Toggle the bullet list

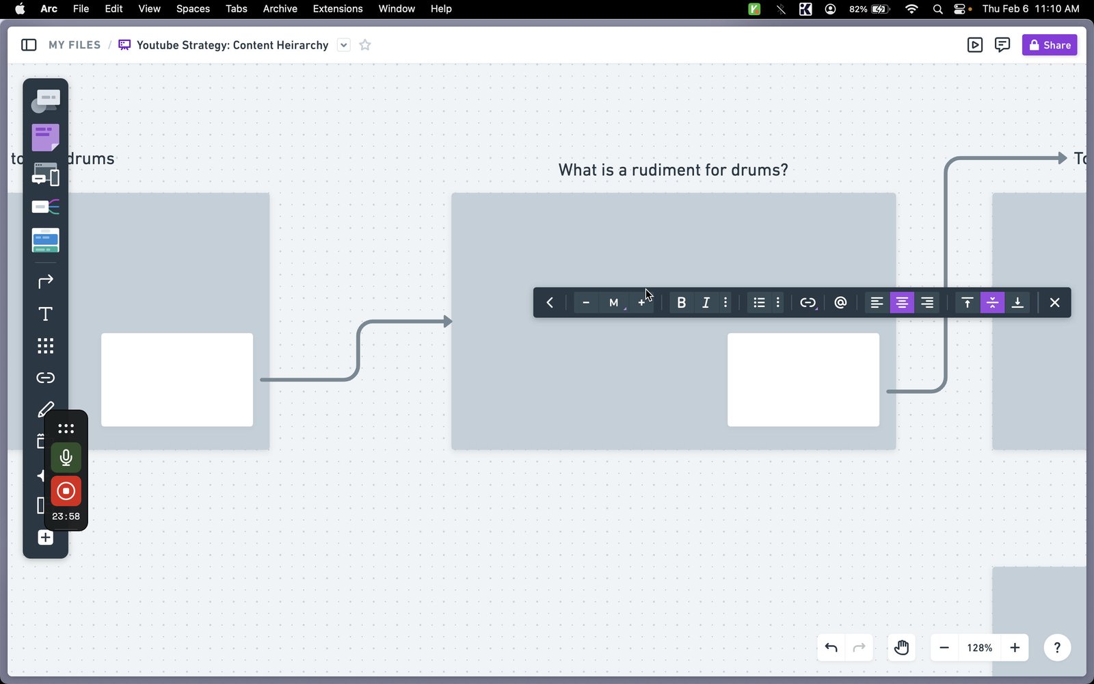tap(759, 302)
